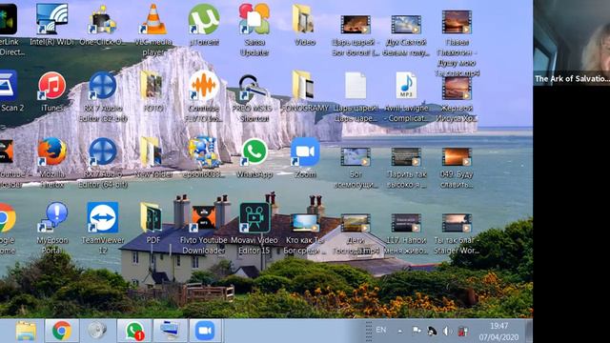Open the Action Center flag tray icon
610x343 pixels.
(x=417, y=331)
